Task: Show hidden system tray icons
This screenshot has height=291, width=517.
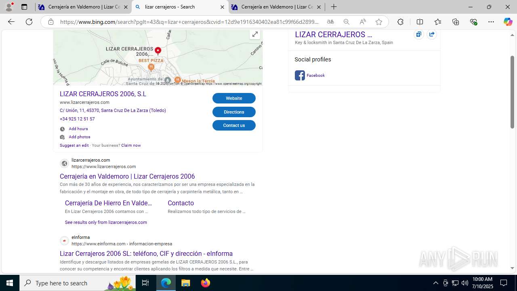Action: tap(435, 283)
